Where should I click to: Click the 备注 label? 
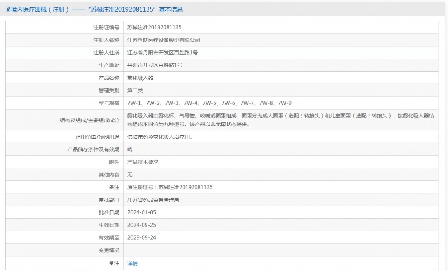pyautogui.click(x=114, y=188)
